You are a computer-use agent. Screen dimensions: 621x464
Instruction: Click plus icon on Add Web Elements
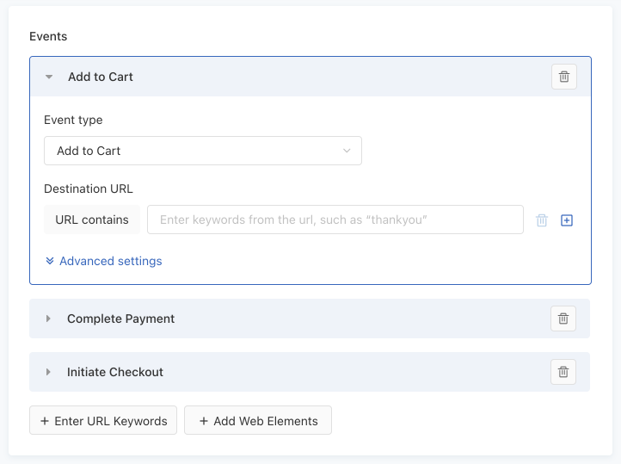point(204,421)
